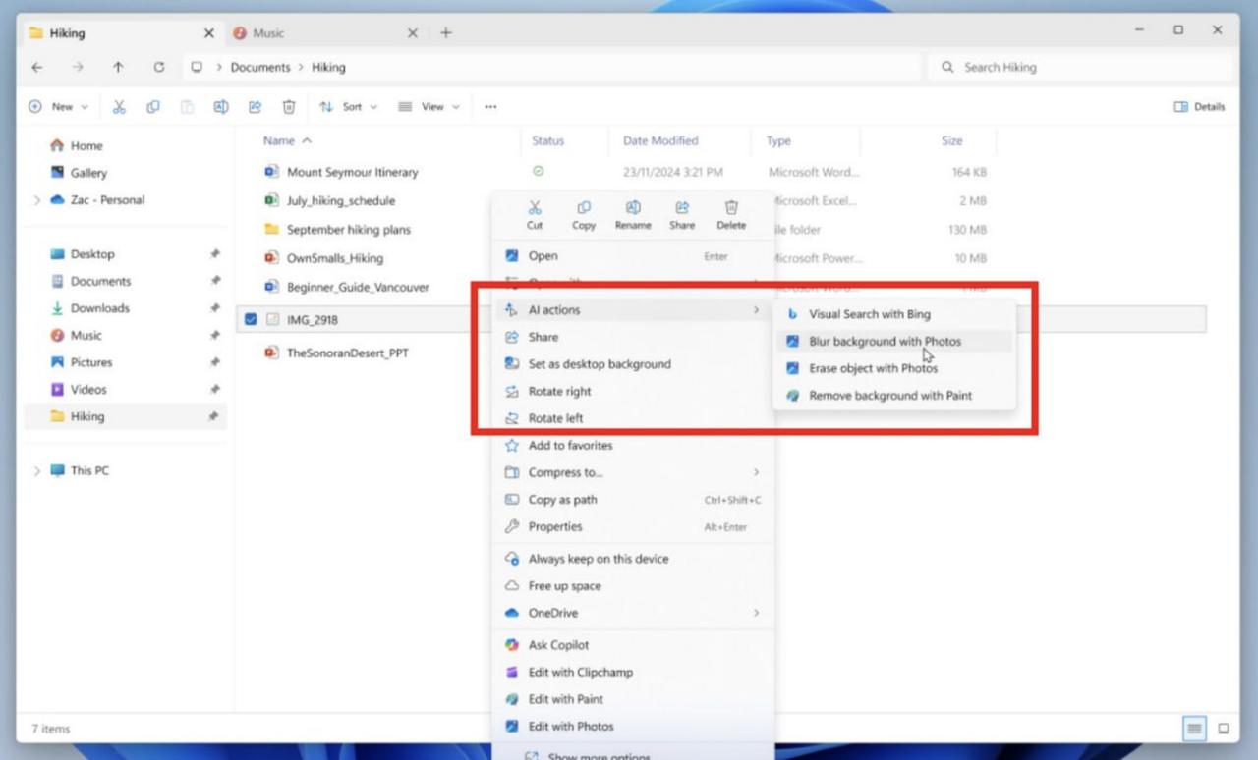
Task: Click the toolbar scissors Cut icon
Action: click(119, 107)
